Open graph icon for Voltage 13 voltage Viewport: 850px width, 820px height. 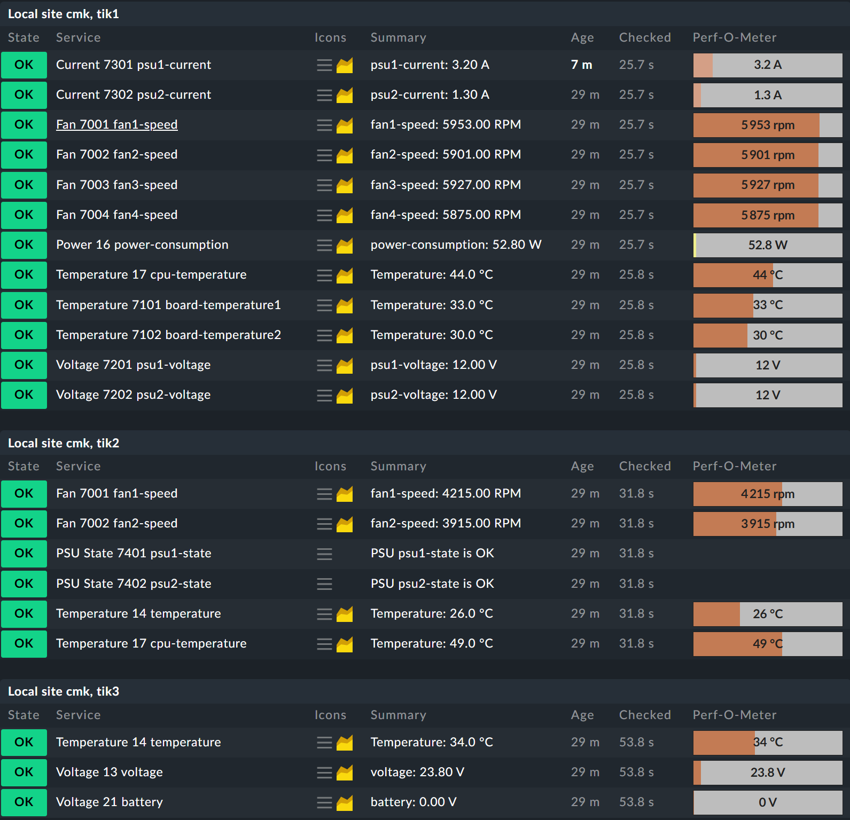point(345,772)
